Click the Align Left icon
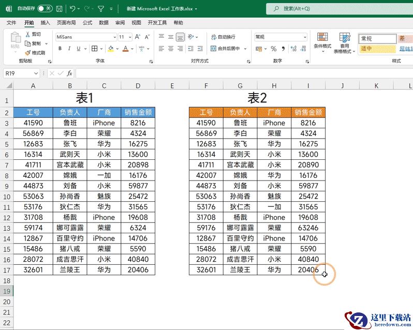413x330 pixels. [161, 49]
